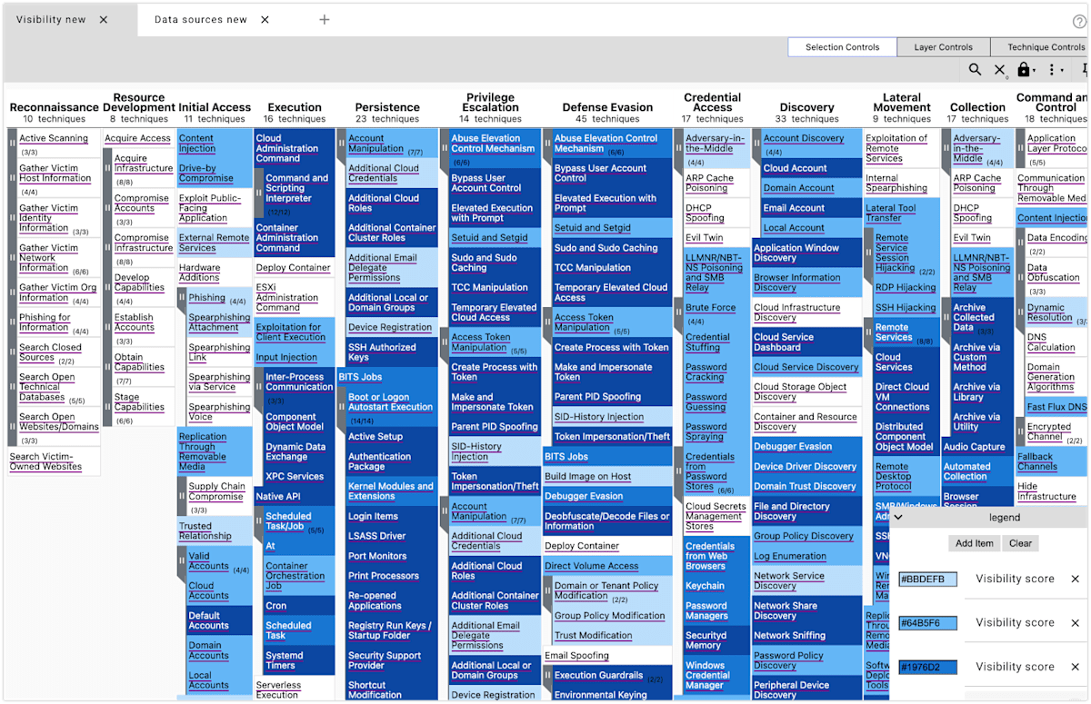This screenshot has height=704, width=1091.
Task: Select the Layer Controls tab
Action: [x=943, y=47]
